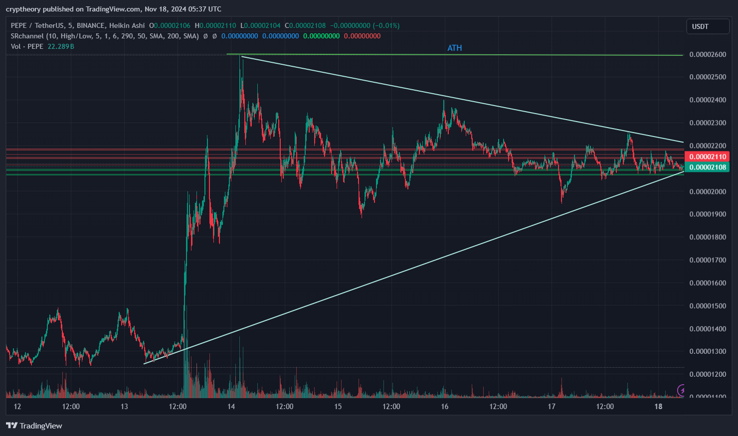Select the Vol · PEPE indicator legend

27,46
